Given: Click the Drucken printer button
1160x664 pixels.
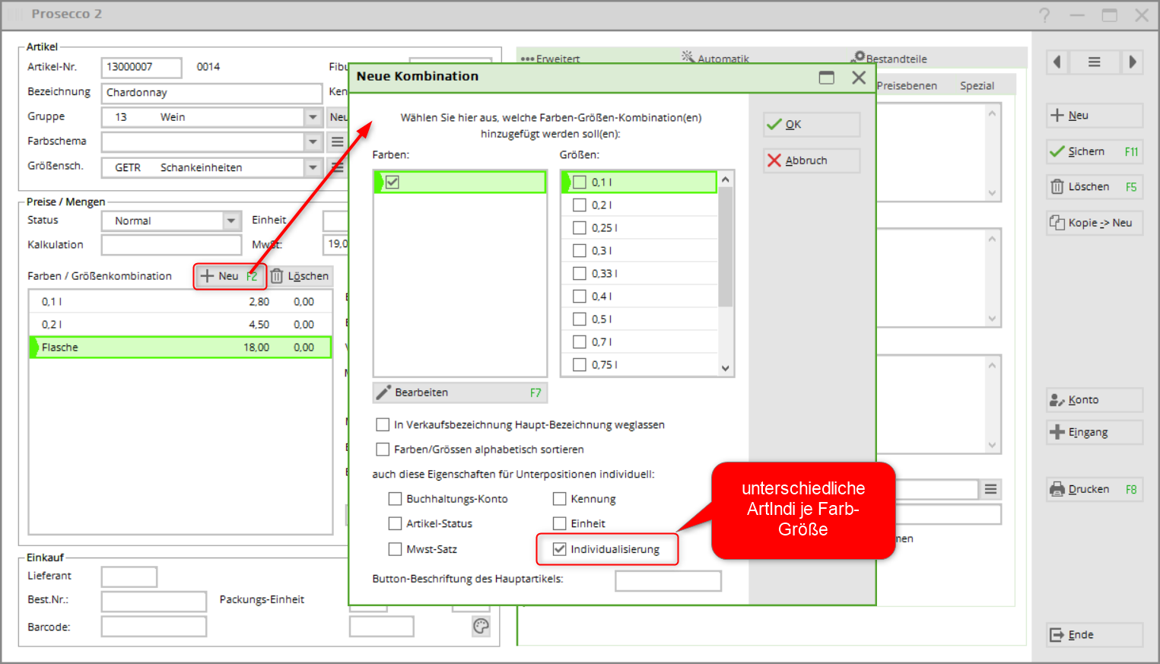Looking at the screenshot, I should [x=1094, y=489].
